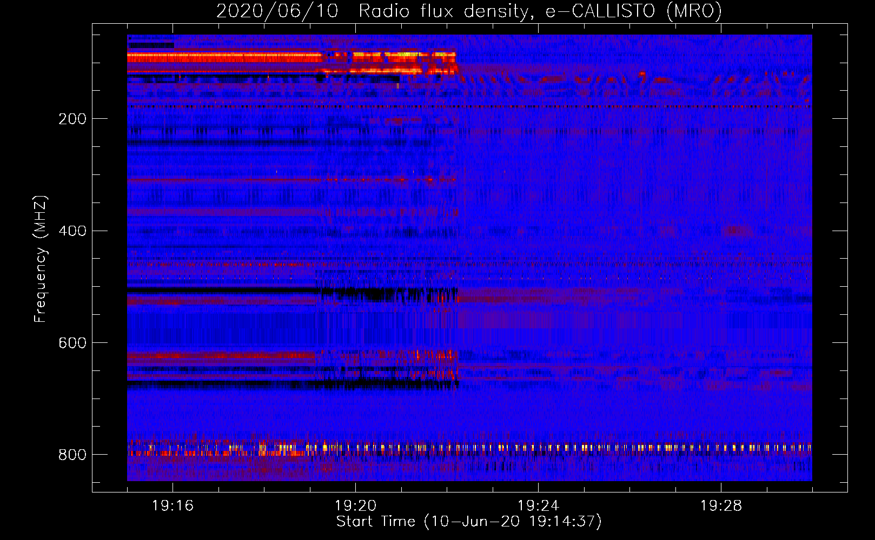Select the '400' frequency axis label
This screenshot has width=875, height=540.
click(72, 231)
